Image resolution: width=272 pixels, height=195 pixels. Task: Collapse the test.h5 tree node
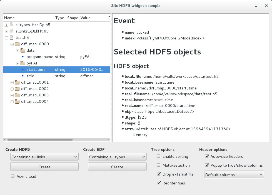point(6,38)
